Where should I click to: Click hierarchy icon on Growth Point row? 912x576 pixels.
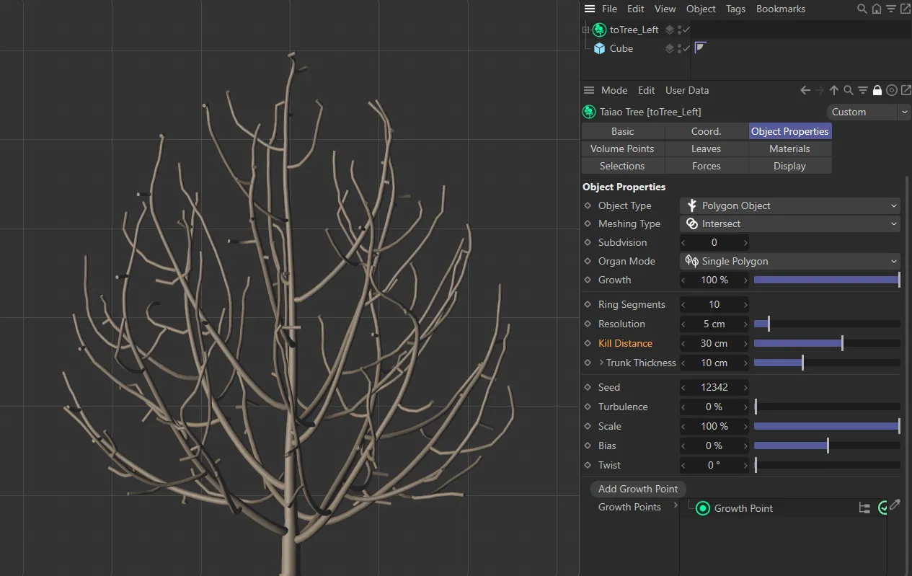(864, 508)
